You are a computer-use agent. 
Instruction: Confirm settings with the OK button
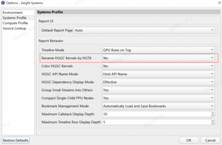pos(189,140)
